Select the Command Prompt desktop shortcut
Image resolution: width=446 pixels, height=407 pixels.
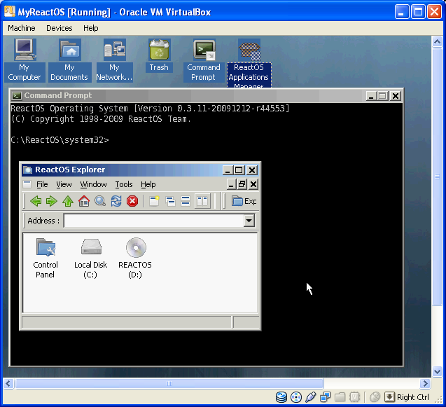coord(204,60)
